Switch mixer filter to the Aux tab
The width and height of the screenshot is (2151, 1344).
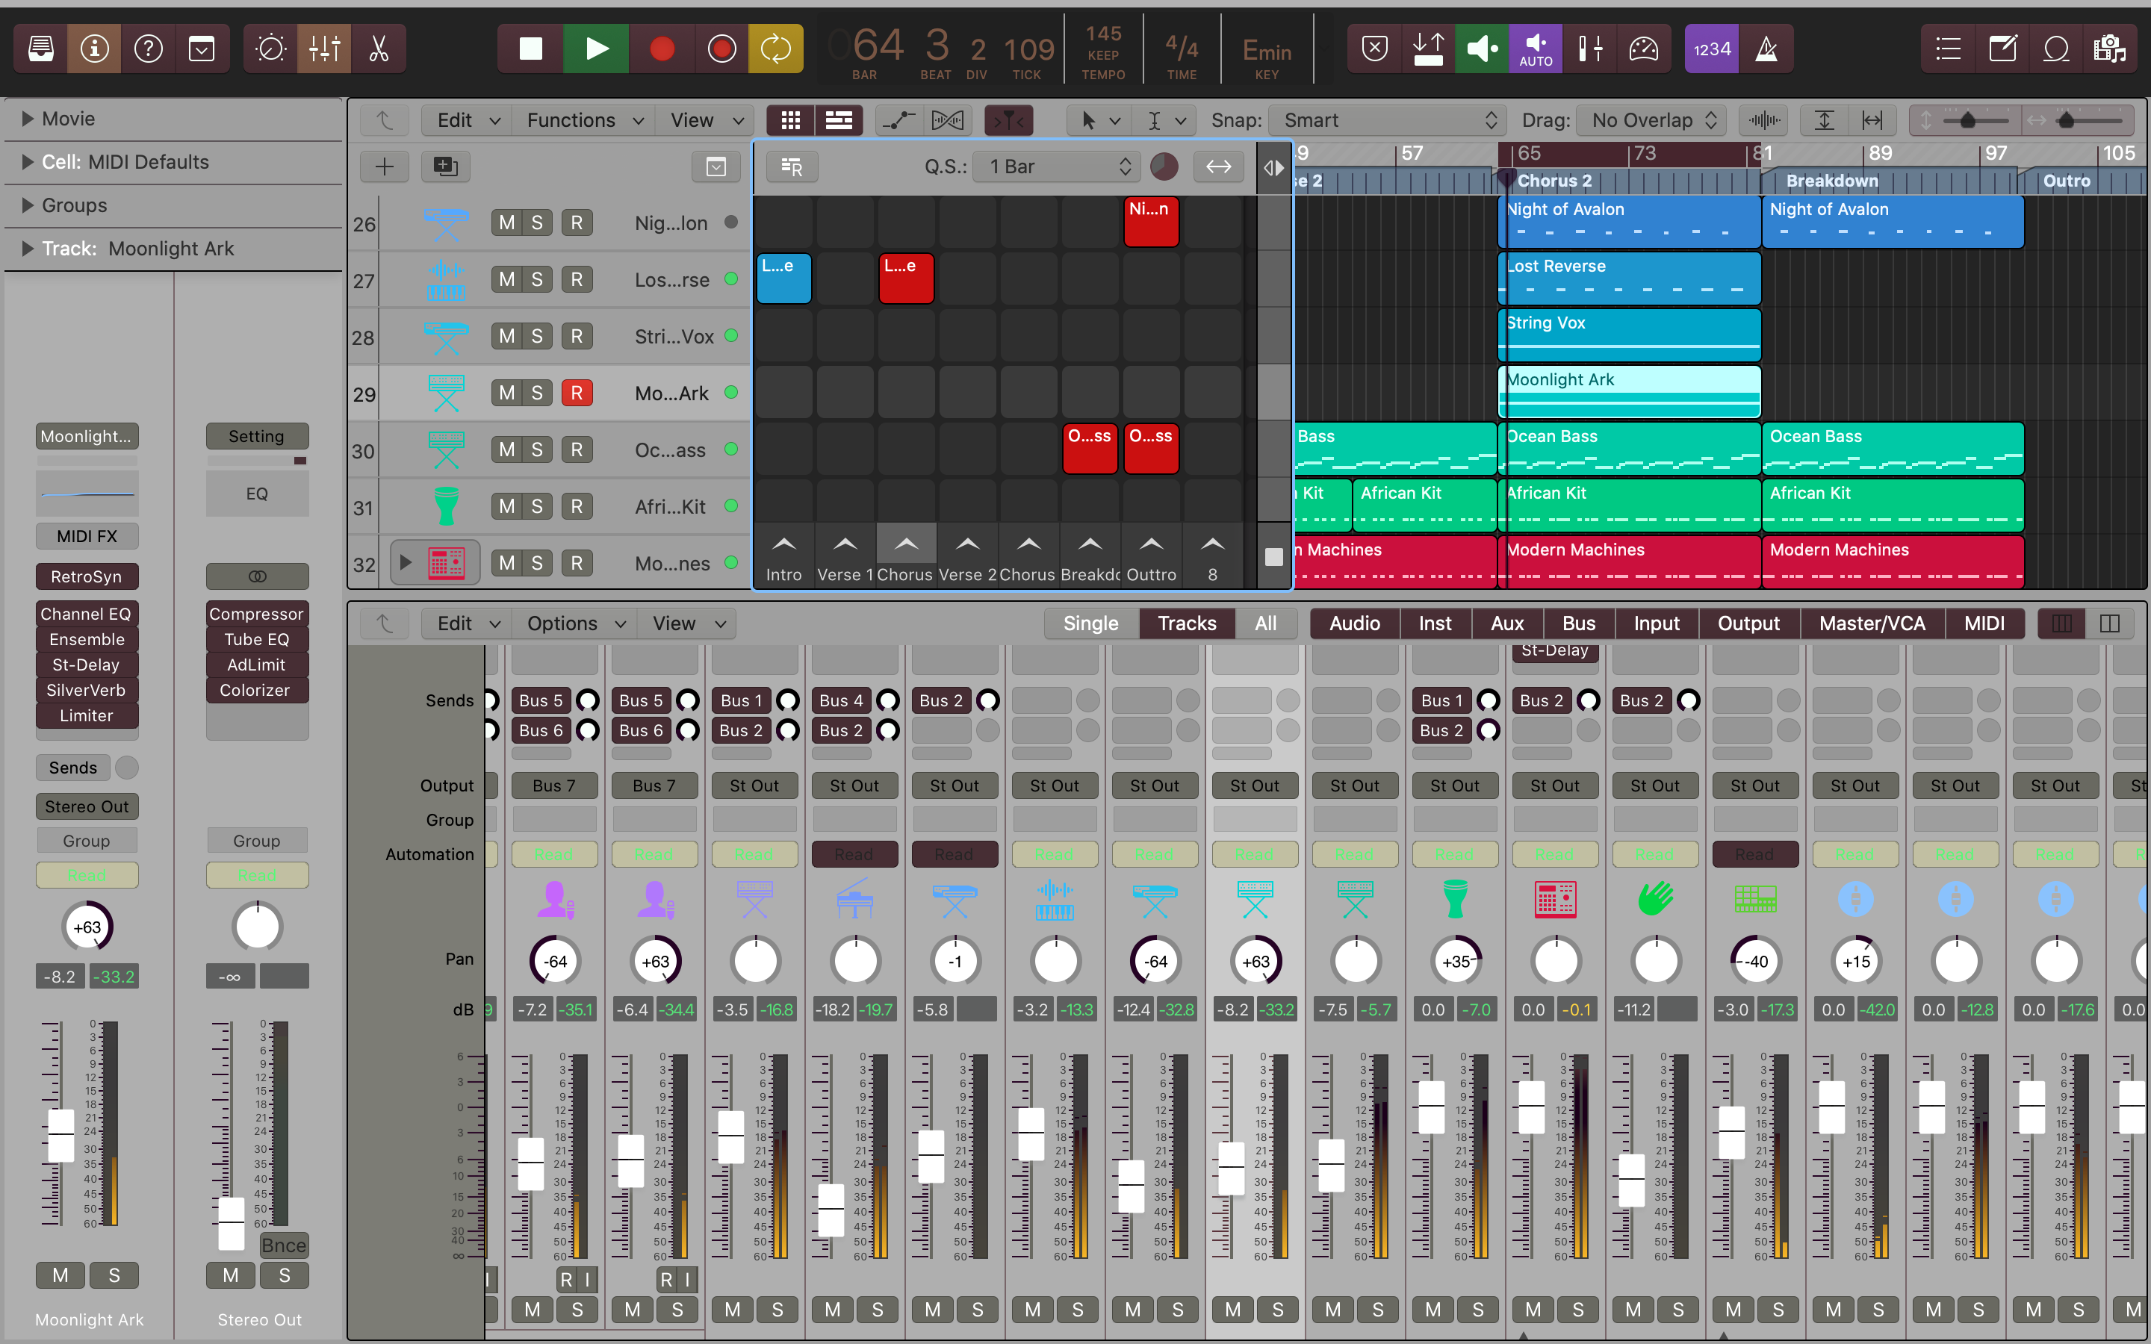coord(1506,623)
